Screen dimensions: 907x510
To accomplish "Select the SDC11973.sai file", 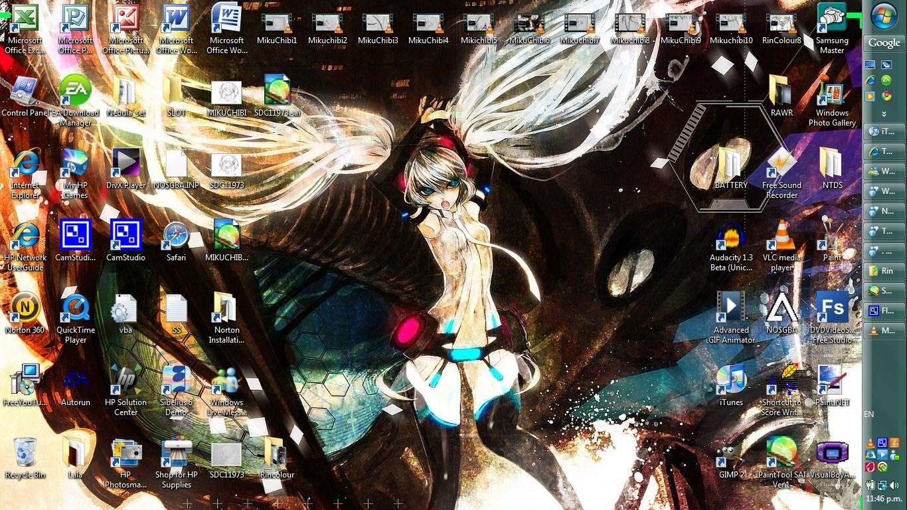I will 278,97.
